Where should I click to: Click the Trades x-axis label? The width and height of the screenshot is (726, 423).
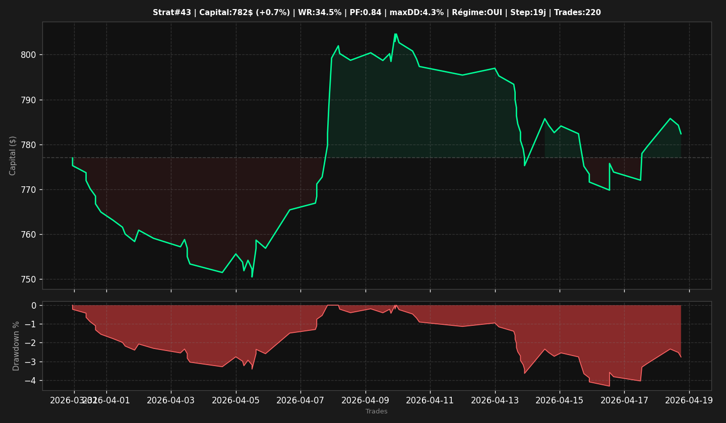coord(377,411)
